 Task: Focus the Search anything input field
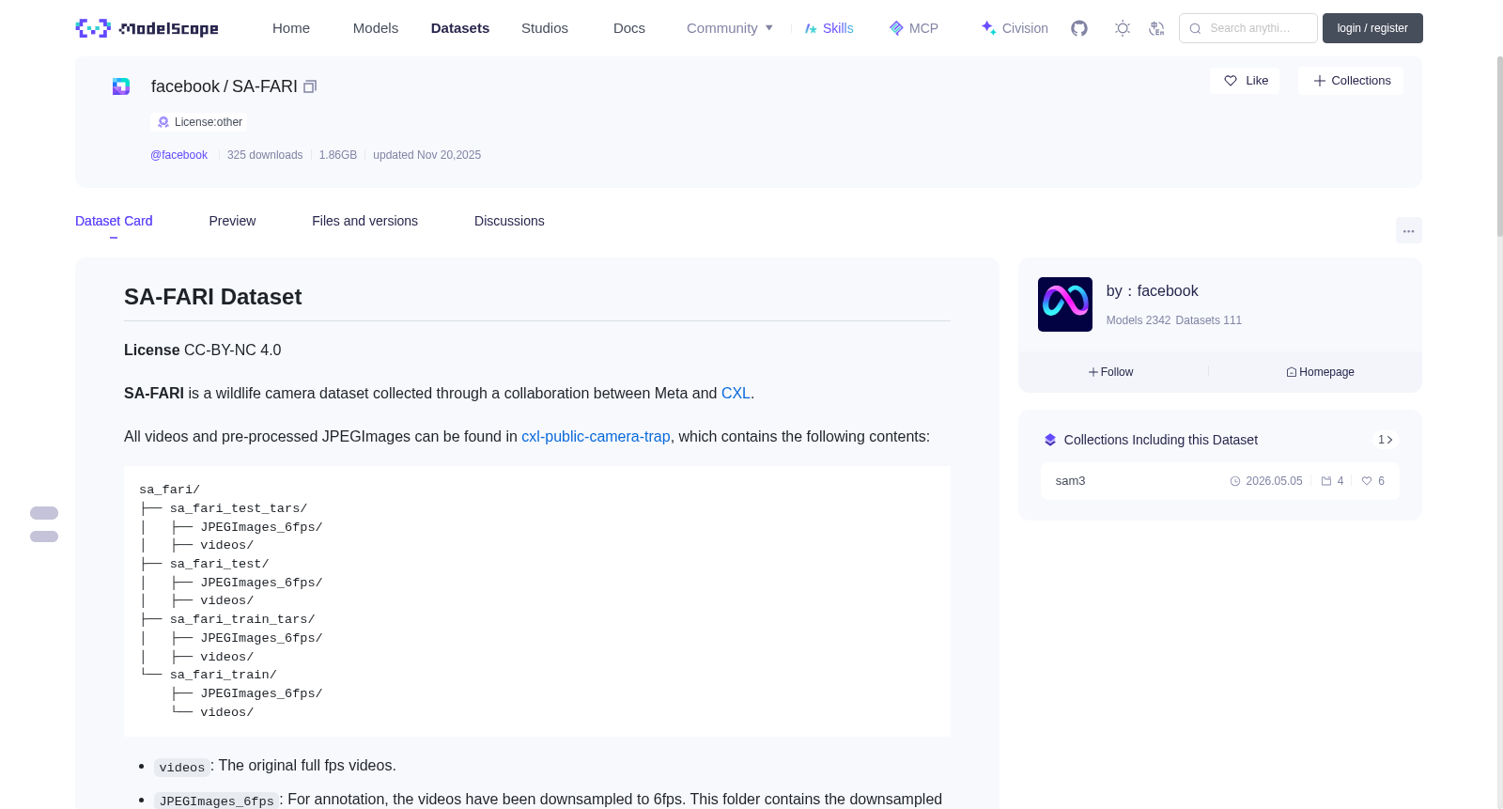1248,28
